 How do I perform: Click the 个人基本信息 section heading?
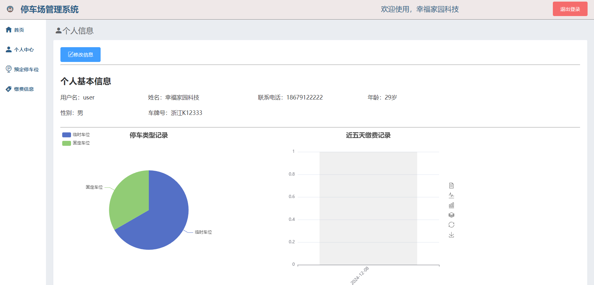click(x=86, y=81)
